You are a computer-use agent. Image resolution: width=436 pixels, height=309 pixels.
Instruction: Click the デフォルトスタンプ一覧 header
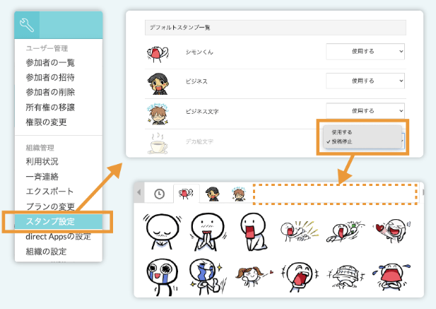276,28
